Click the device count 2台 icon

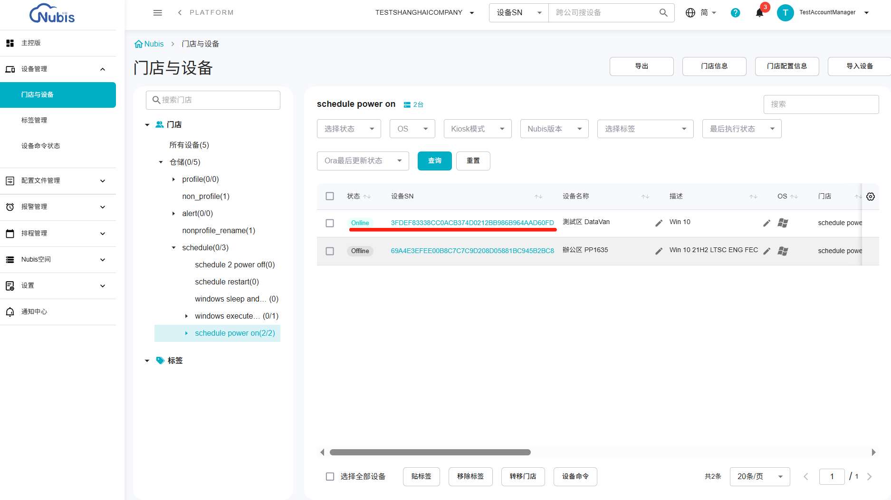tap(407, 105)
